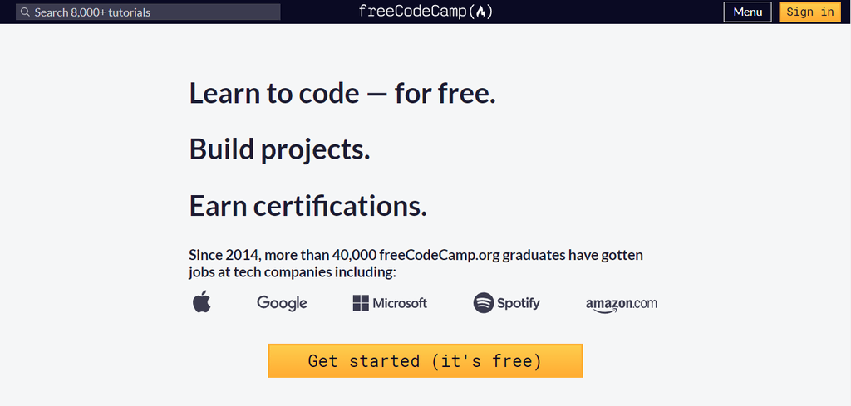This screenshot has width=851, height=406.
Task: Click the Google logo
Action: point(282,303)
